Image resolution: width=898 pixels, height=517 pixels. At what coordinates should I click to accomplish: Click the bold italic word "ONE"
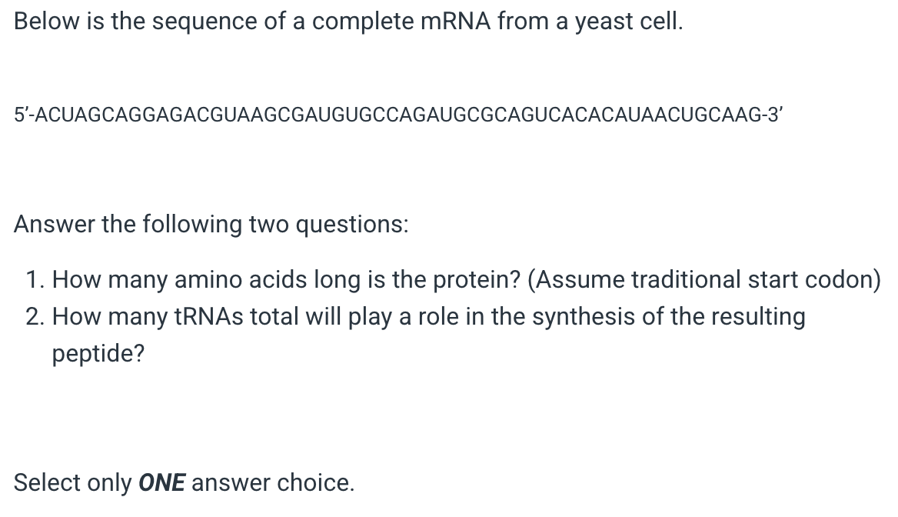161,483
